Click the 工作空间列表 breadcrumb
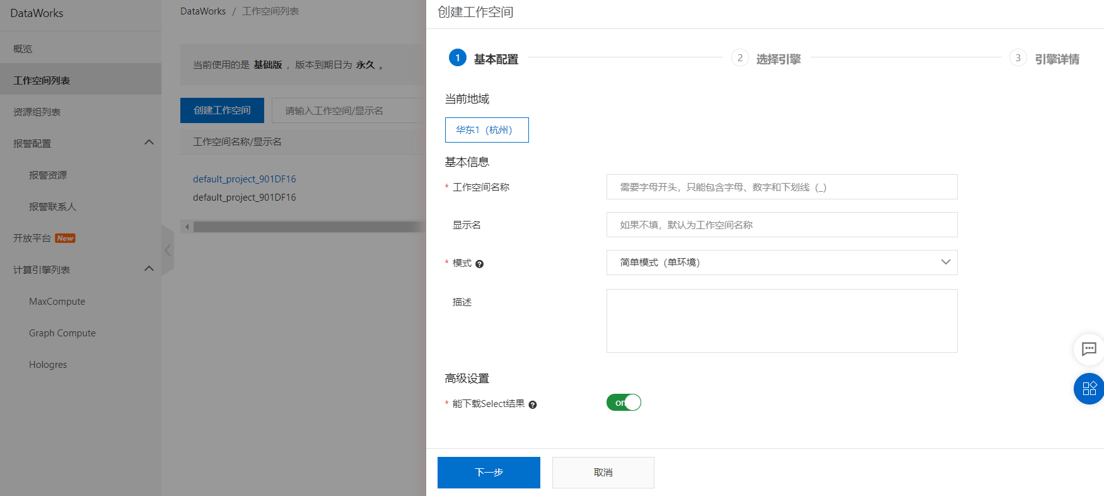 tap(270, 11)
